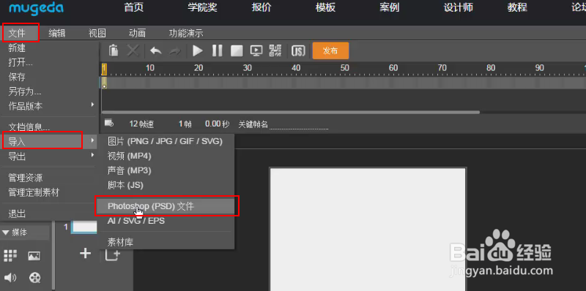Stop the animation playback
Screen dimensions: 586x291
(237, 50)
